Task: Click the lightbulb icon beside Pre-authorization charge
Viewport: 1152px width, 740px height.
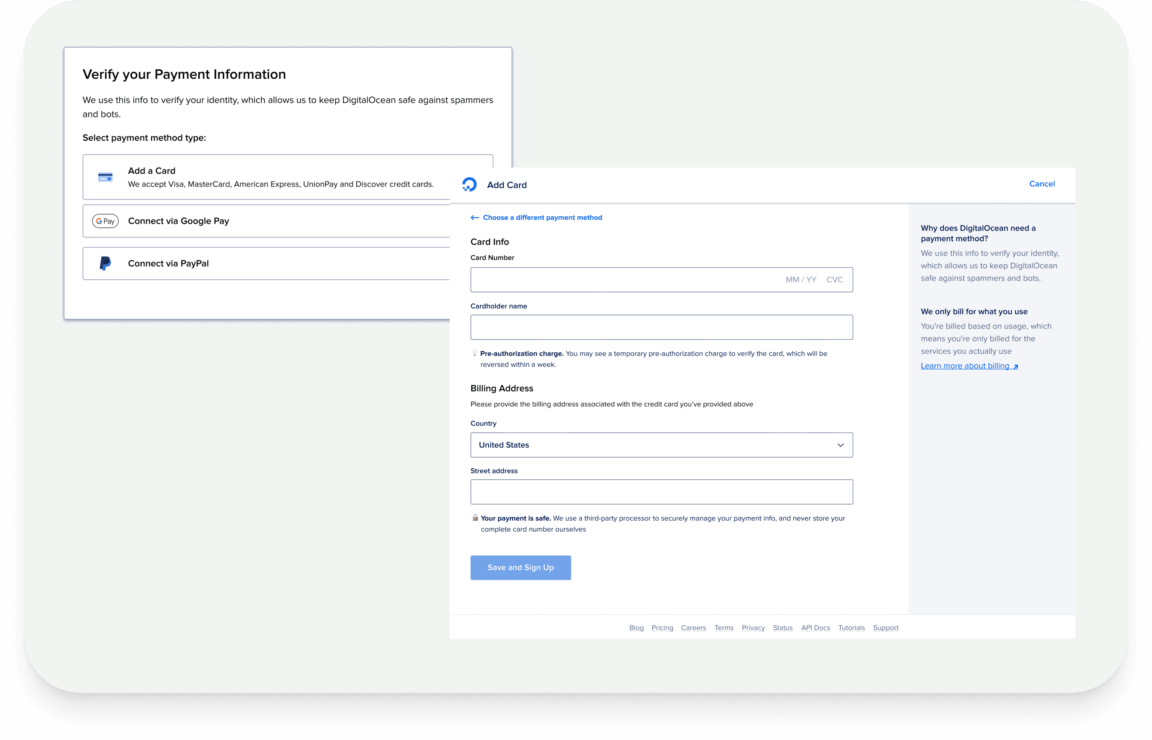Action: click(474, 353)
